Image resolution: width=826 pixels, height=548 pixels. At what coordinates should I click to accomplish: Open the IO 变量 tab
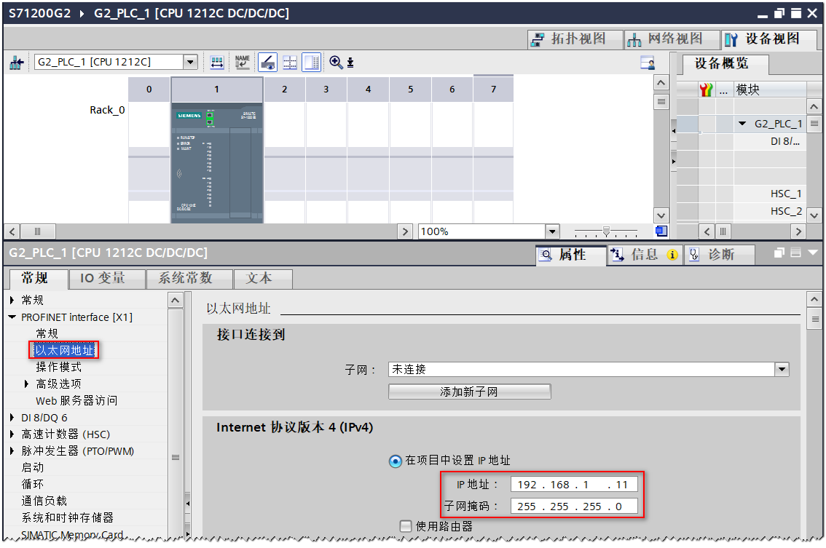tap(106, 279)
